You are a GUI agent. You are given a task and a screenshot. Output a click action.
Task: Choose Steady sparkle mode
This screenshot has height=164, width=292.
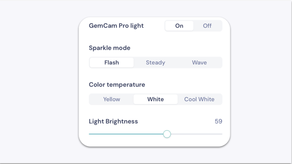pyautogui.click(x=155, y=62)
